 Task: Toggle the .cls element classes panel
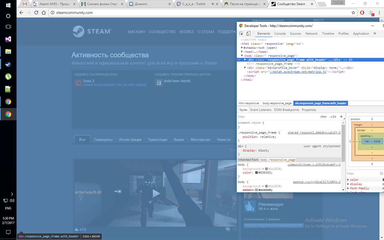tap(333, 117)
